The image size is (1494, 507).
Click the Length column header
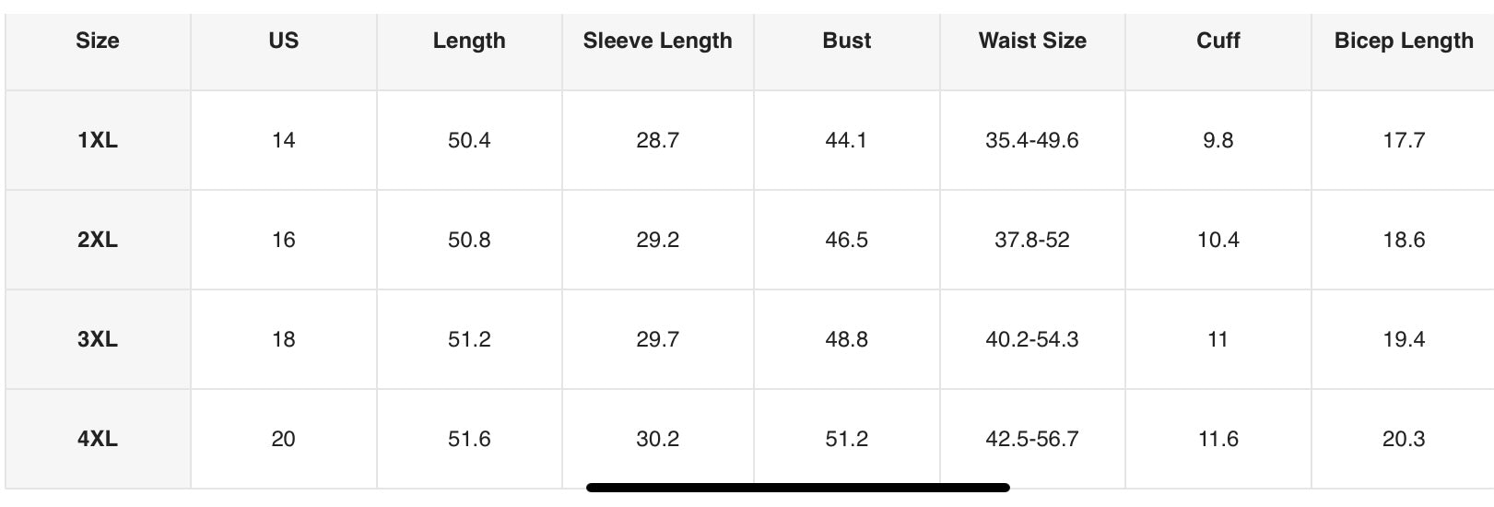coord(469,41)
